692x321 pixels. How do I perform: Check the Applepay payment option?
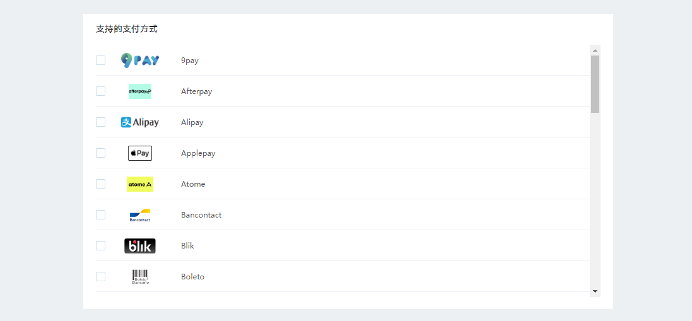click(x=101, y=153)
